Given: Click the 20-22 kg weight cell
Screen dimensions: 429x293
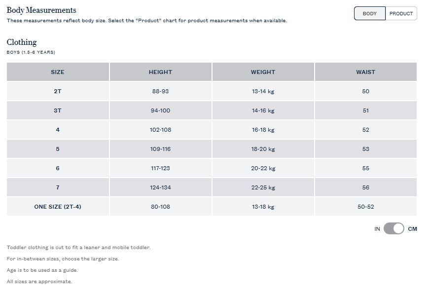Looking at the screenshot, I should click(x=263, y=168).
